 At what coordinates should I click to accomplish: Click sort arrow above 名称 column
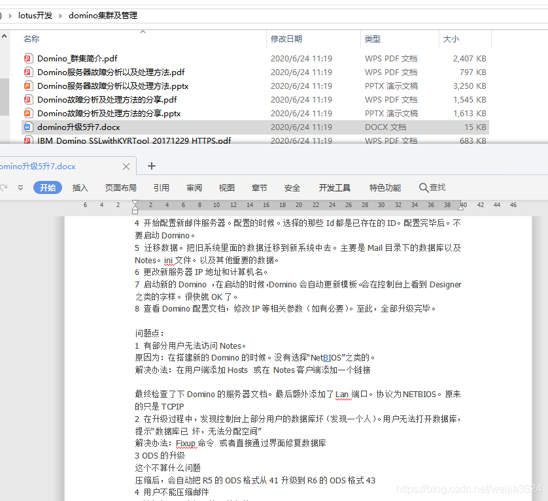coord(143,32)
